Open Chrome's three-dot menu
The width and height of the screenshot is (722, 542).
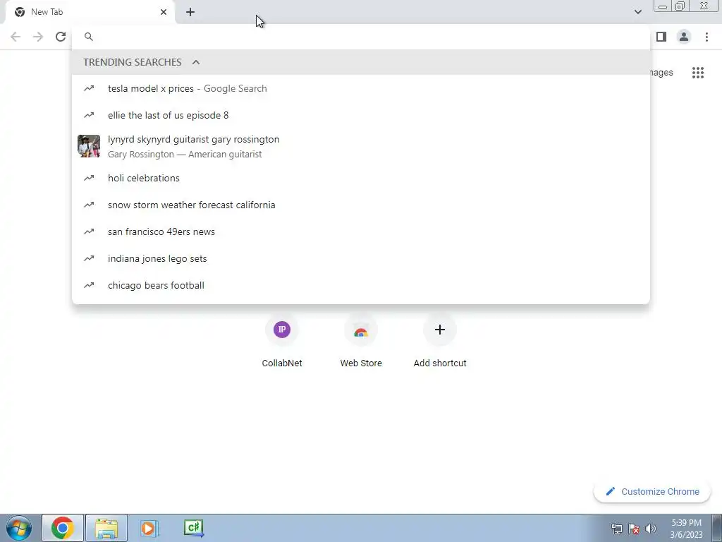tap(706, 37)
